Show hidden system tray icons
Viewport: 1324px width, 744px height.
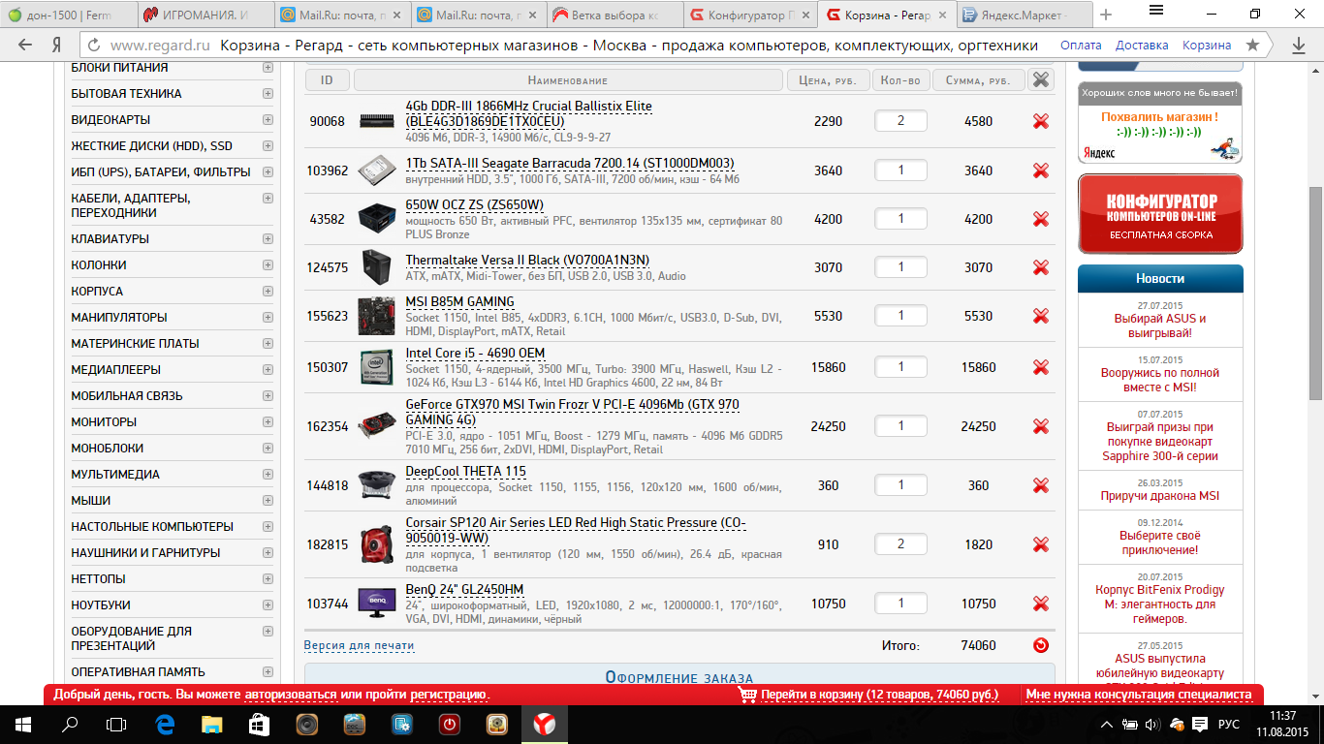(x=1106, y=725)
